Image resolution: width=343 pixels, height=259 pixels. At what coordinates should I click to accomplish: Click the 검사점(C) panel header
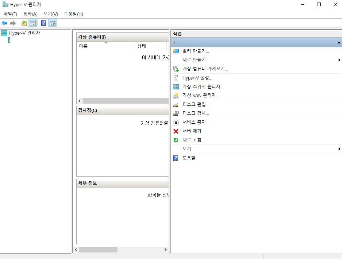(x=123, y=111)
